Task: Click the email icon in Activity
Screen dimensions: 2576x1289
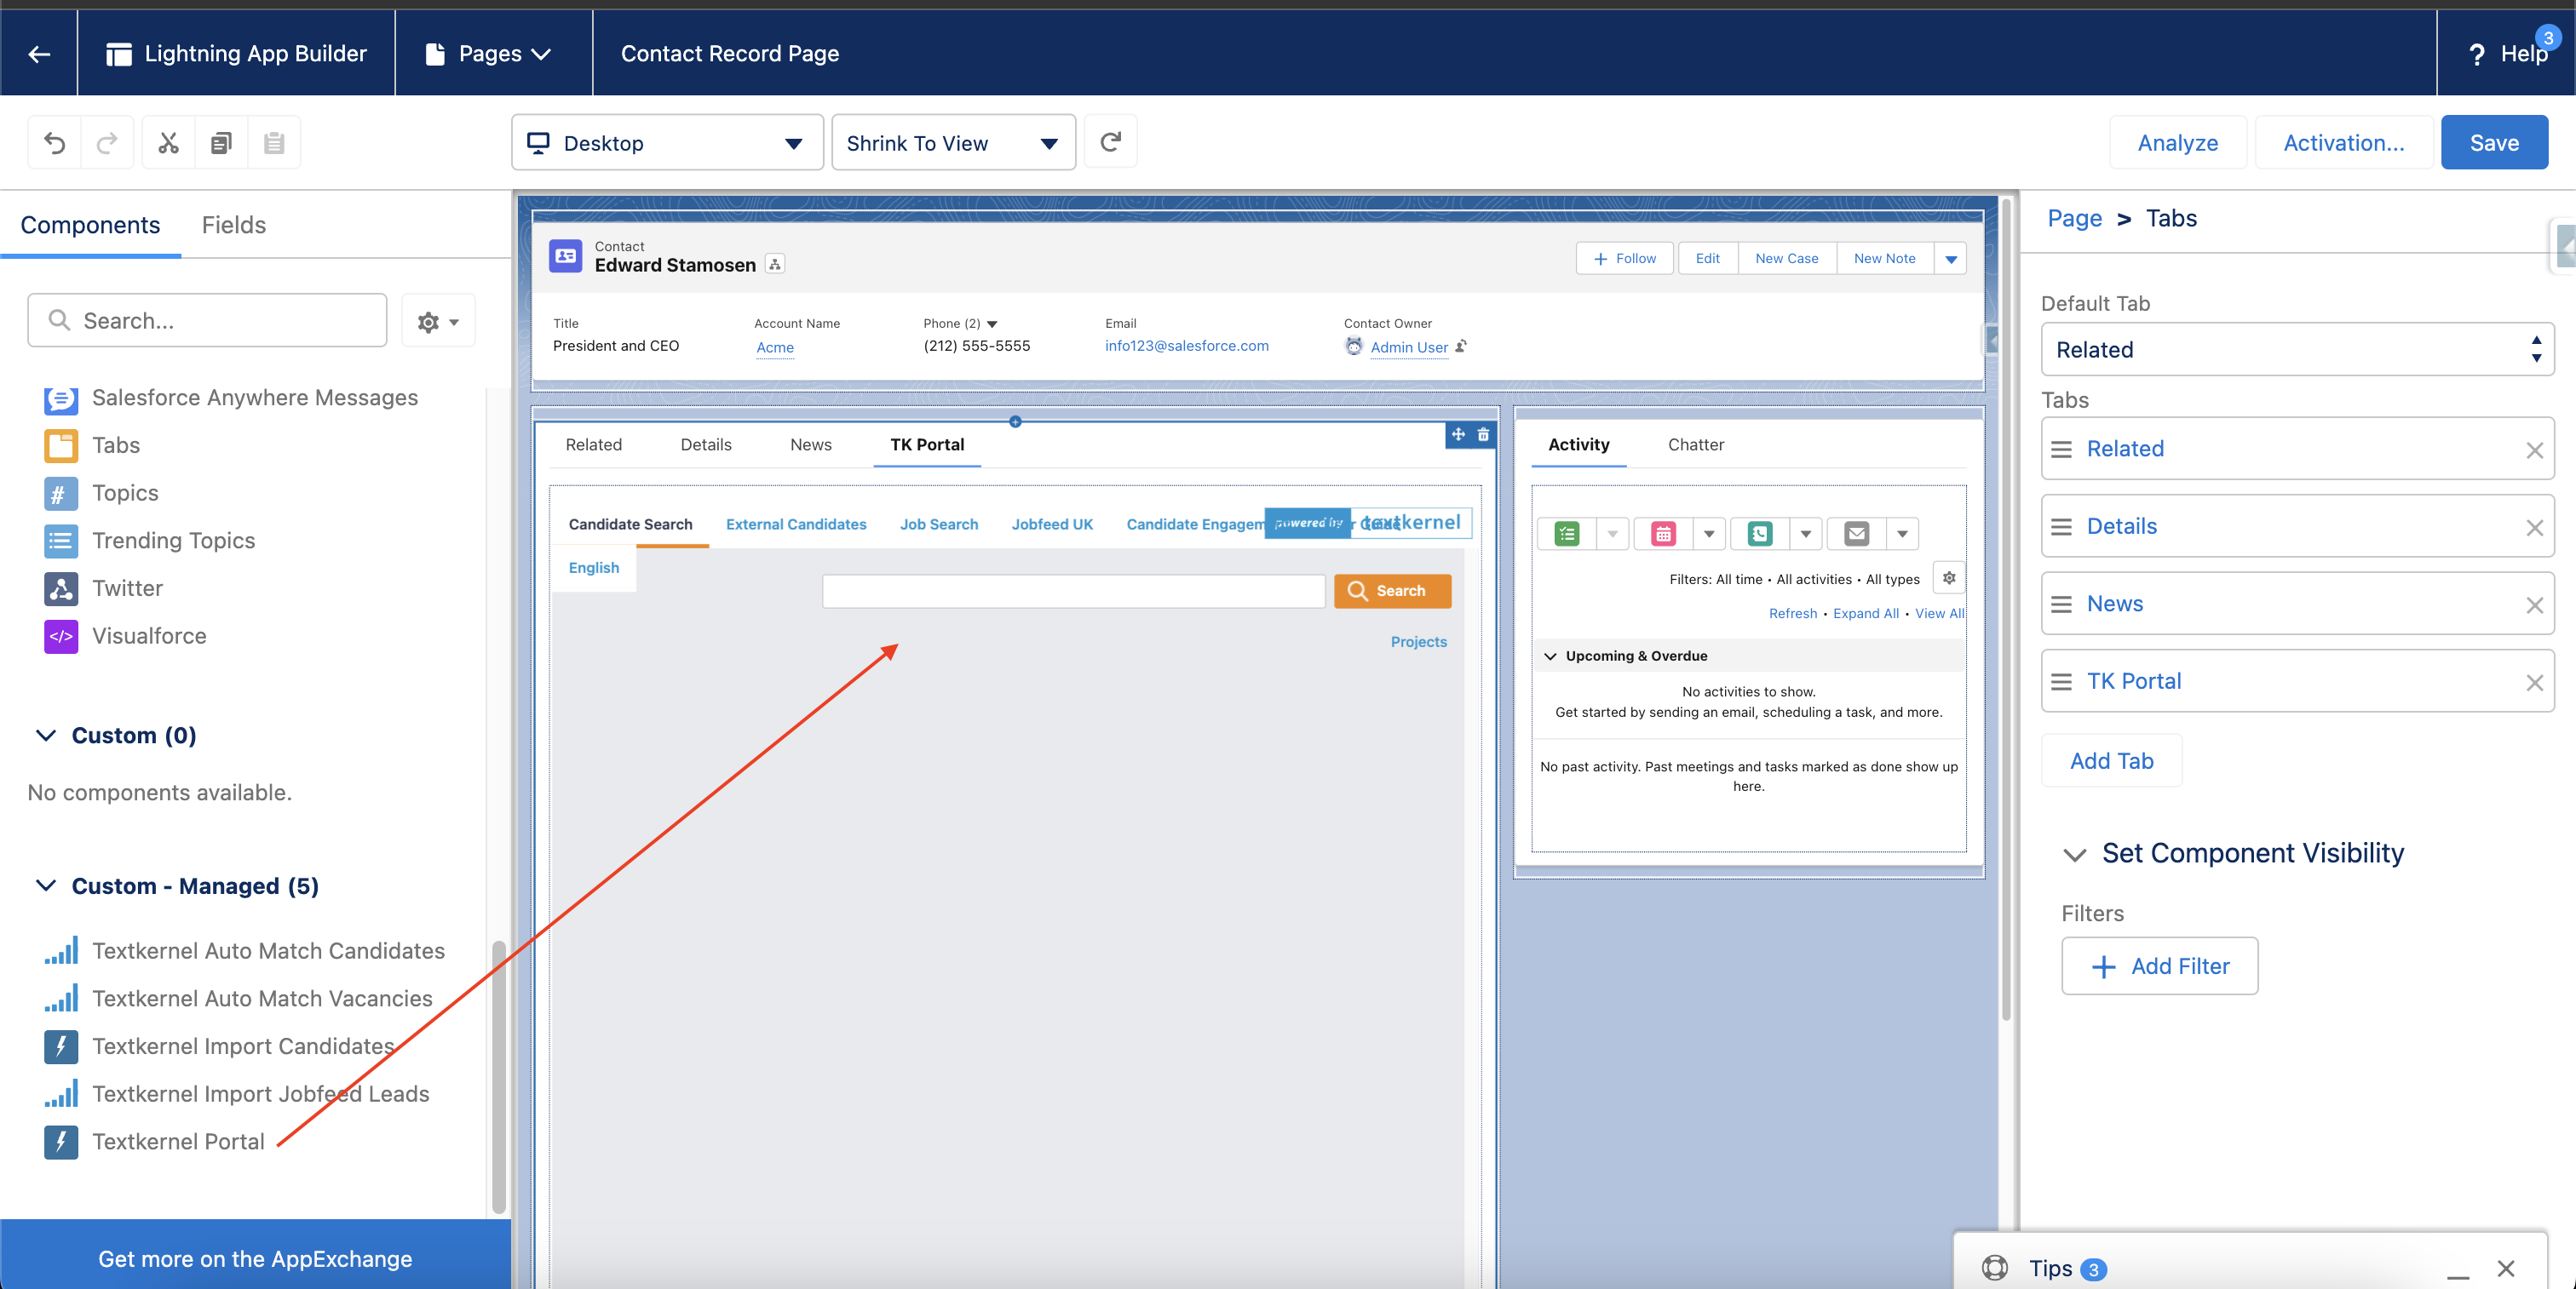Action: pyautogui.click(x=1857, y=535)
